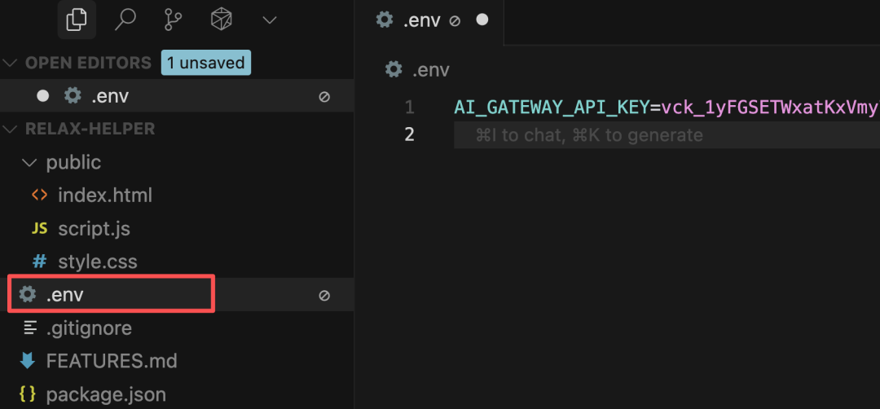
Task: Open the Explorer files icon
Action: [x=77, y=20]
